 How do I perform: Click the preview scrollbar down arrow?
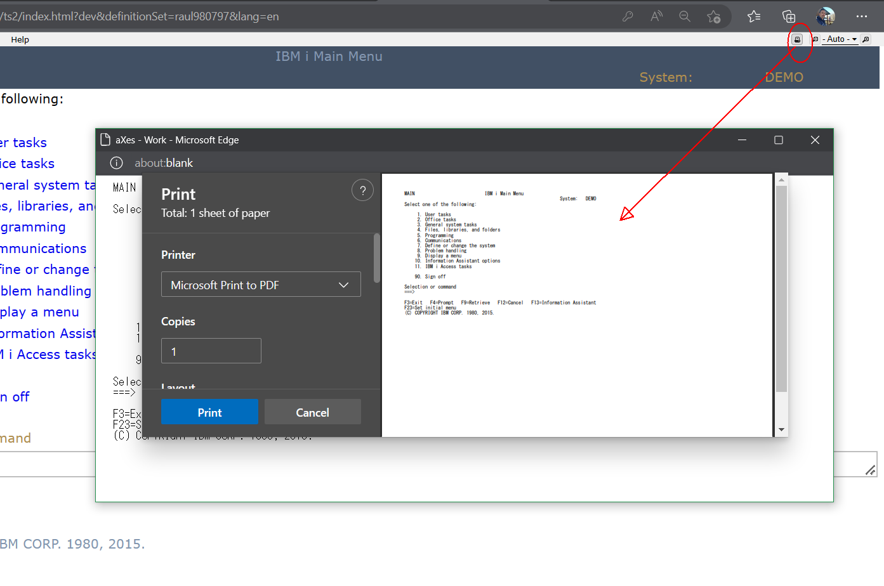pyautogui.click(x=781, y=429)
